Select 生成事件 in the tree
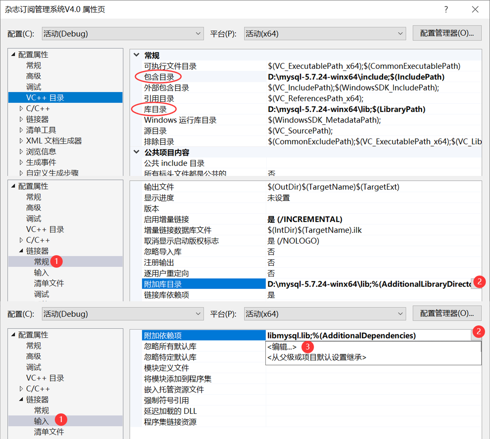The image size is (490, 439). pos(41,162)
